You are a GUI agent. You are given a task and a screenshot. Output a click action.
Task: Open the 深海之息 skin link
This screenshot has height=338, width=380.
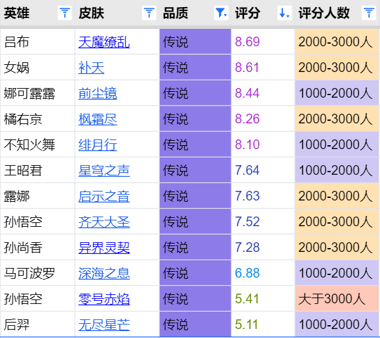(104, 274)
